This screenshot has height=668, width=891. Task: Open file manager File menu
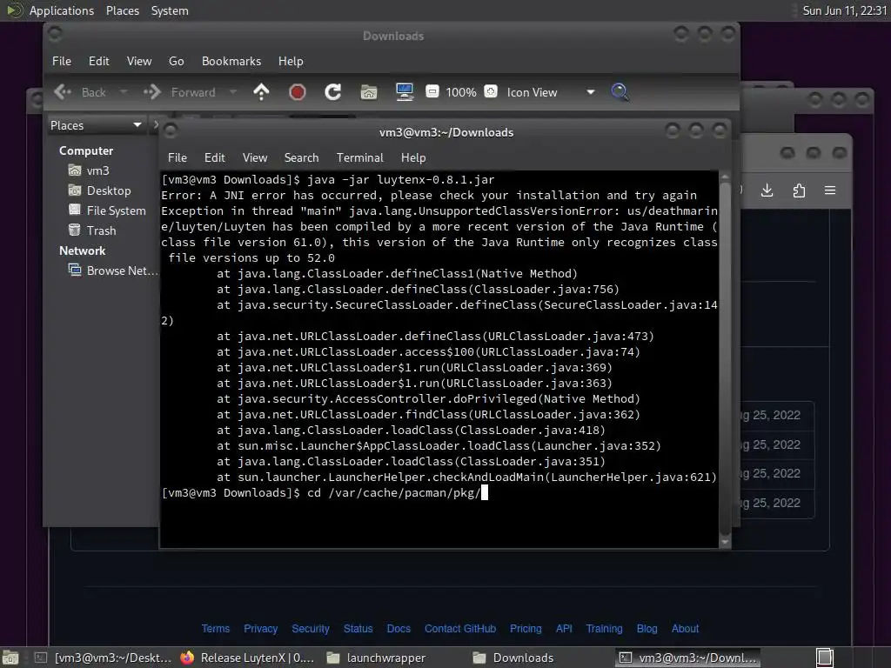point(62,62)
